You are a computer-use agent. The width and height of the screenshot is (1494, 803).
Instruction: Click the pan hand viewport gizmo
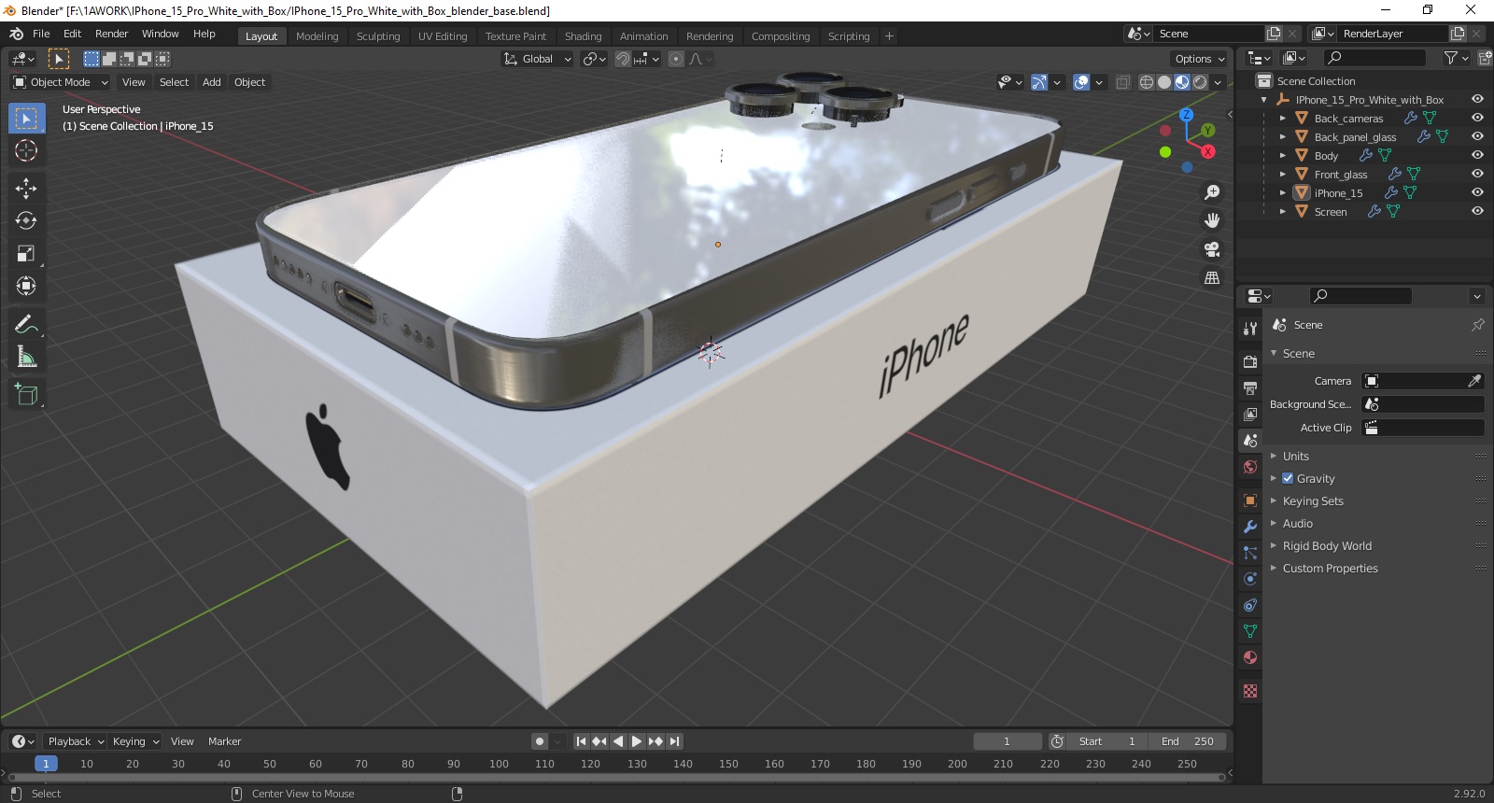click(x=1212, y=220)
